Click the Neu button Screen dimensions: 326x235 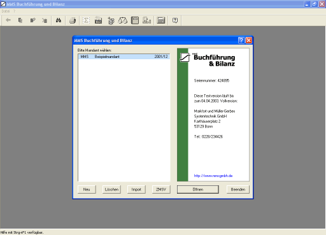coord(87,189)
